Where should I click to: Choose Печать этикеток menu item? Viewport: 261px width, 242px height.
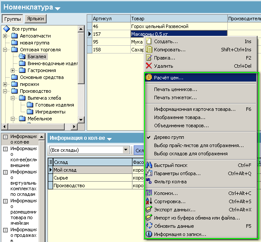pos(201,97)
